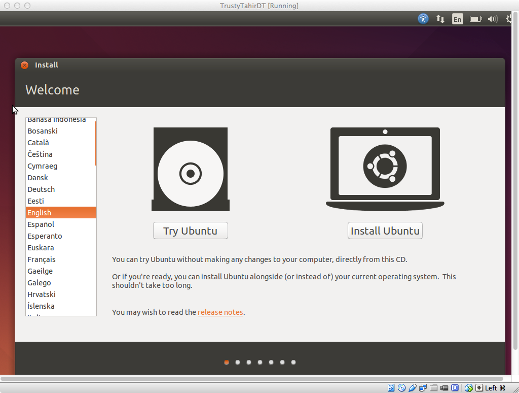The image size is (519, 393).
Task: Click the laptop illustration above Install Ubuntu
Action: (385, 169)
